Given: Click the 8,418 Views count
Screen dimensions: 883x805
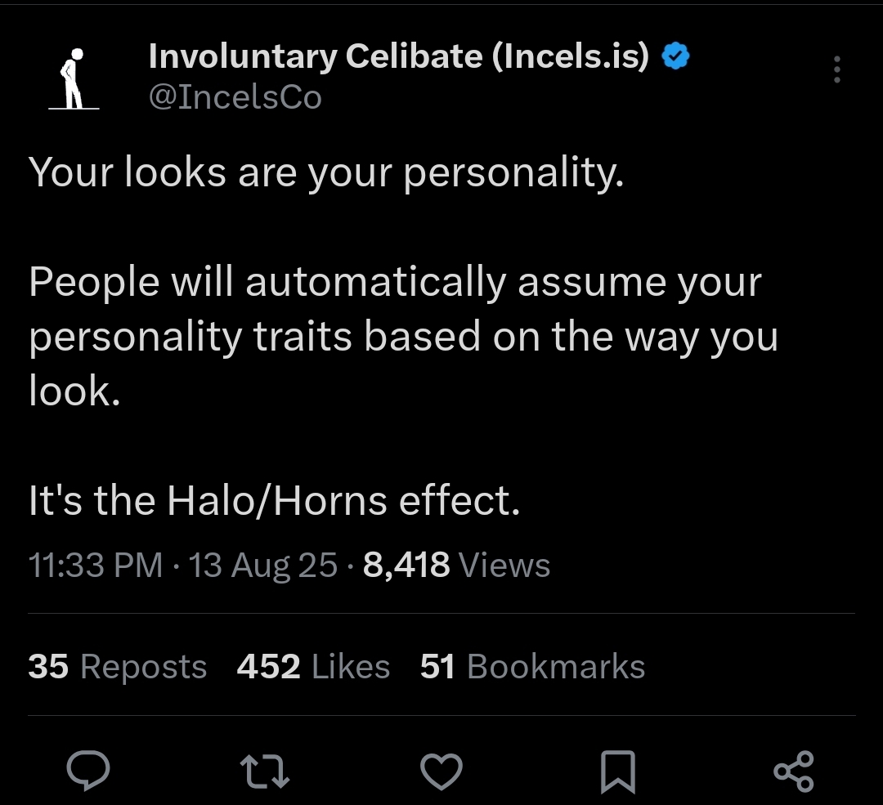Looking at the screenshot, I should 456,565.
